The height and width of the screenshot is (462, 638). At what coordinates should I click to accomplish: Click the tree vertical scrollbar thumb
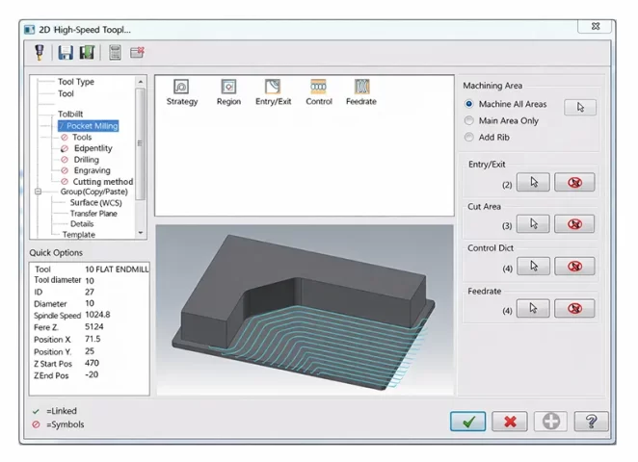[141, 143]
